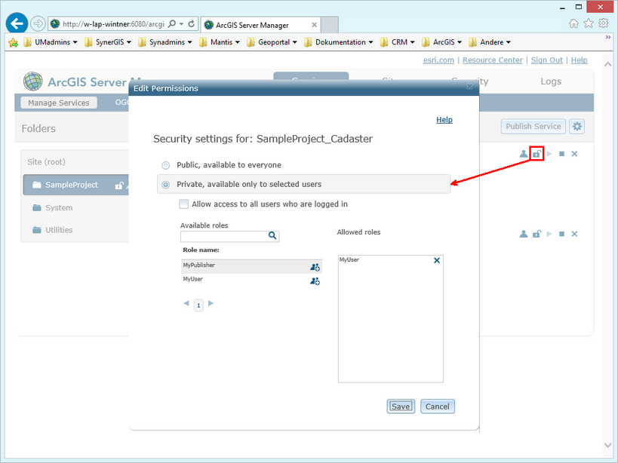Remove MyUser from the Allowed roles list
Screen dimensions: 618x463
tap(436, 259)
